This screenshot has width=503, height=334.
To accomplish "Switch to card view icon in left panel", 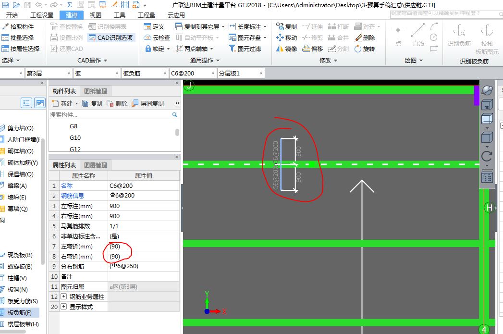I will [40, 103].
